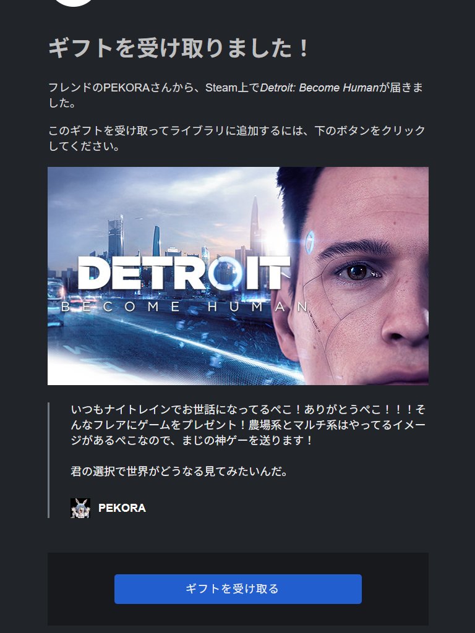Click the white circular logo at top
475x633 pixels.
tap(74, 2)
